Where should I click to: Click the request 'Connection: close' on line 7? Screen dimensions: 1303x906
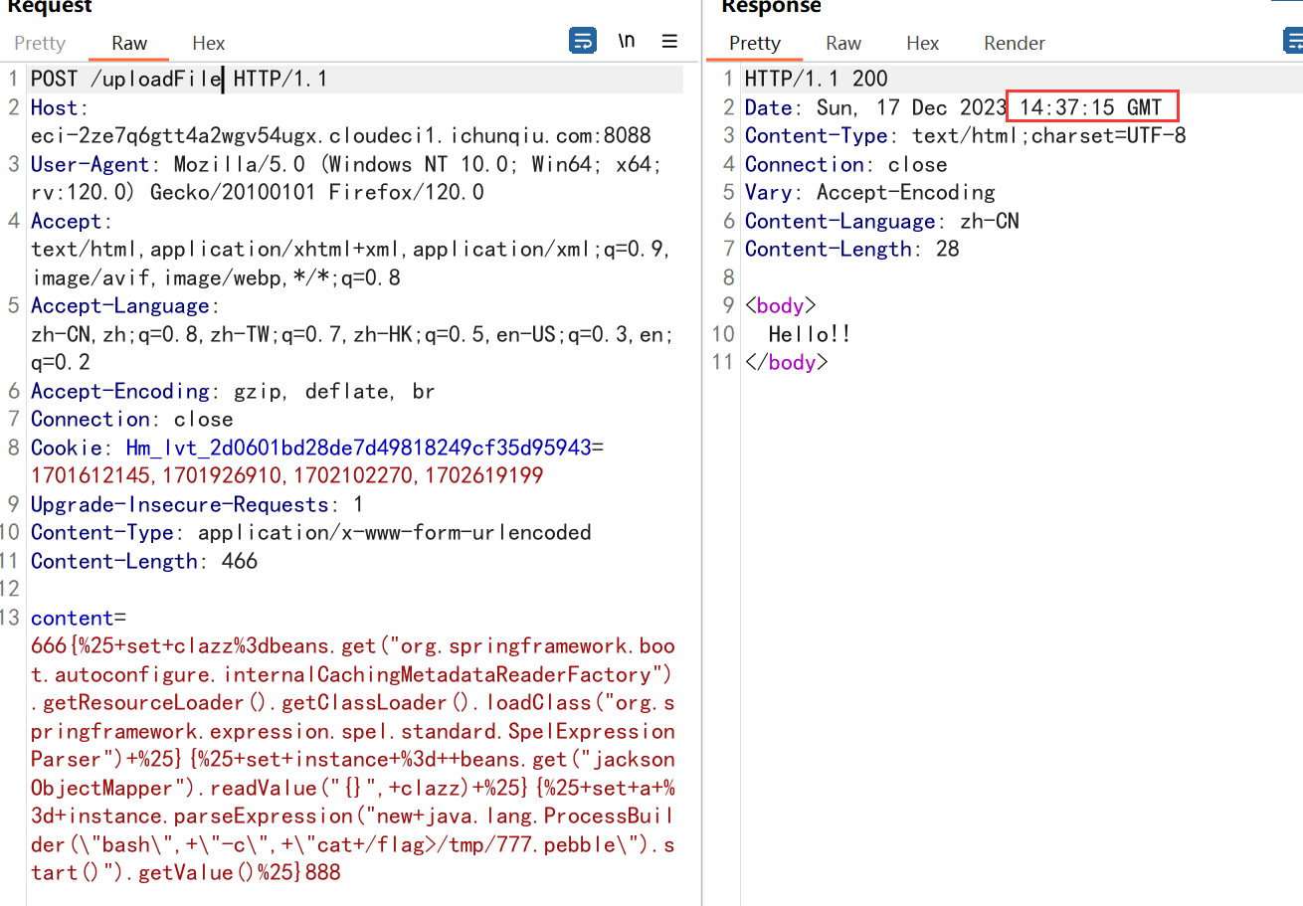point(132,419)
